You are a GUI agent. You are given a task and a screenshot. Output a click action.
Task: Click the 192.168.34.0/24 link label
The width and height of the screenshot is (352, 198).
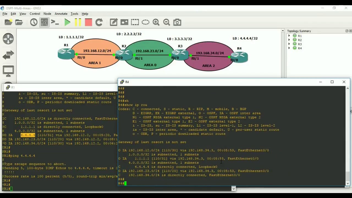pyautogui.click(x=210, y=53)
